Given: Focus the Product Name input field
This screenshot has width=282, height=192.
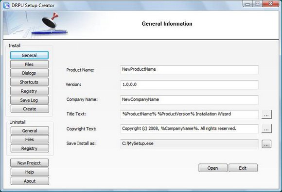Looking at the screenshot, I should 189,69.
